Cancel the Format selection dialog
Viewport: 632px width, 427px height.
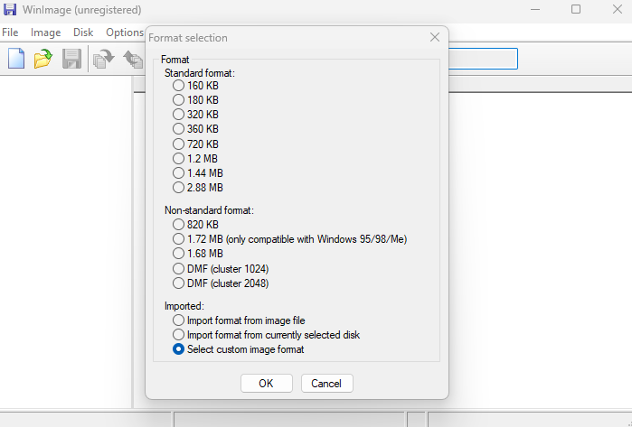[327, 383]
